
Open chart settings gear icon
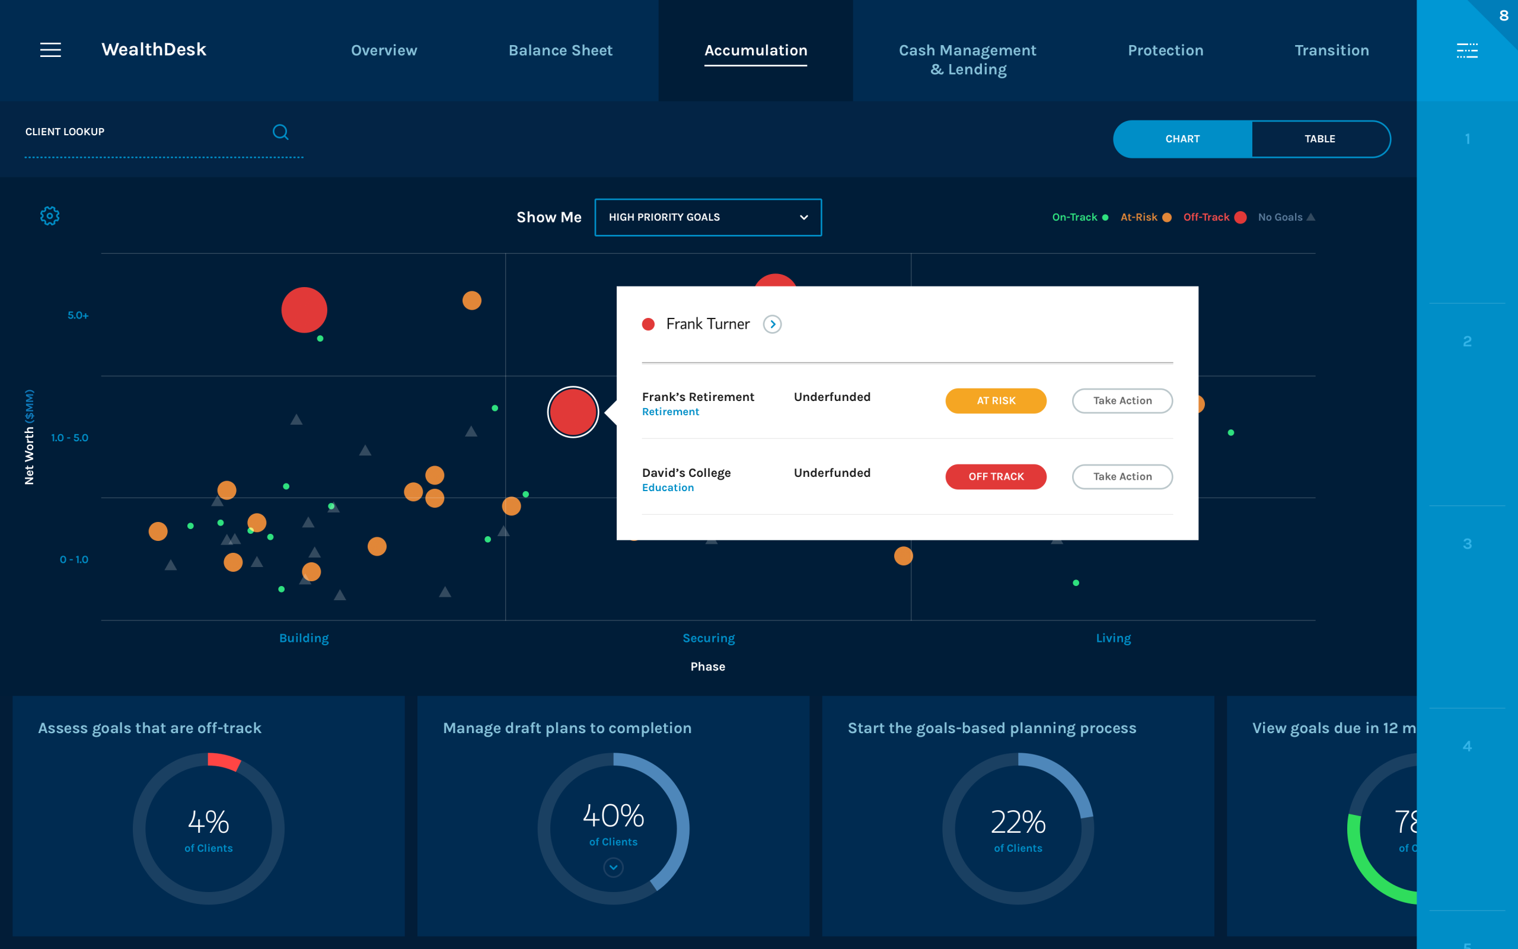[50, 216]
